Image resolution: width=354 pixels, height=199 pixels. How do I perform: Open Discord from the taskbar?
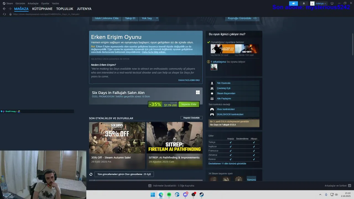tap(185, 195)
